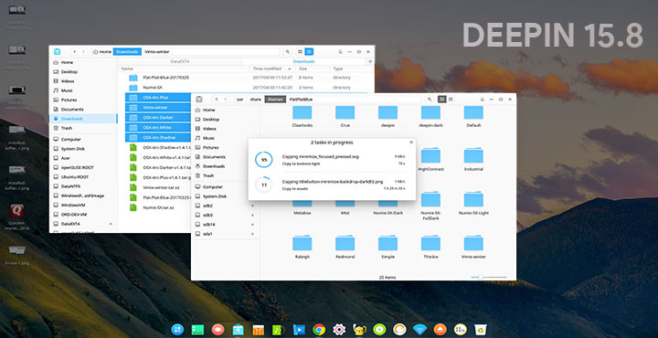Image resolution: width=658 pixels, height=338 pixels.
Task: Open the Downloads window menu dropdown icon
Action: tap(341, 51)
